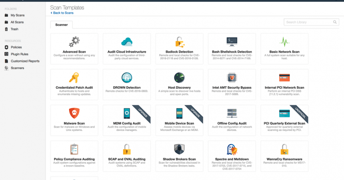Click the Advanced Scan gear icon
Image resolution: width=344 pixels, height=180 pixels.
74,42
